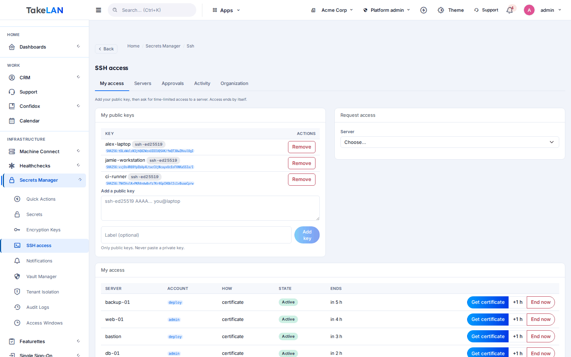Open Audit Logs in sidebar
This screenshot has width=571, height=357.
click(38, 307)
